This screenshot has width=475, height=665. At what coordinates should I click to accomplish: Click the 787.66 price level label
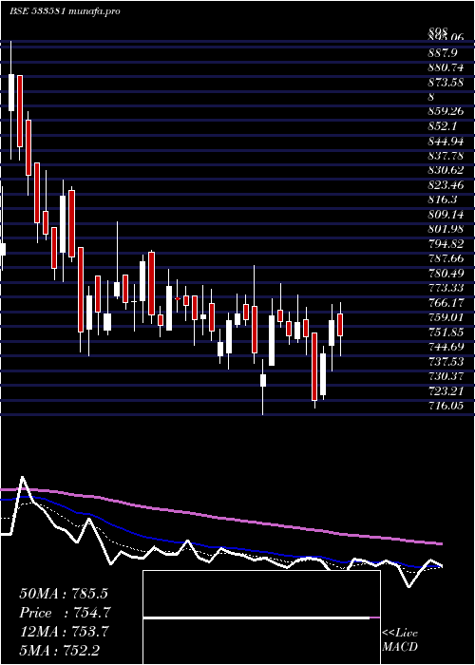click(446, 258)
